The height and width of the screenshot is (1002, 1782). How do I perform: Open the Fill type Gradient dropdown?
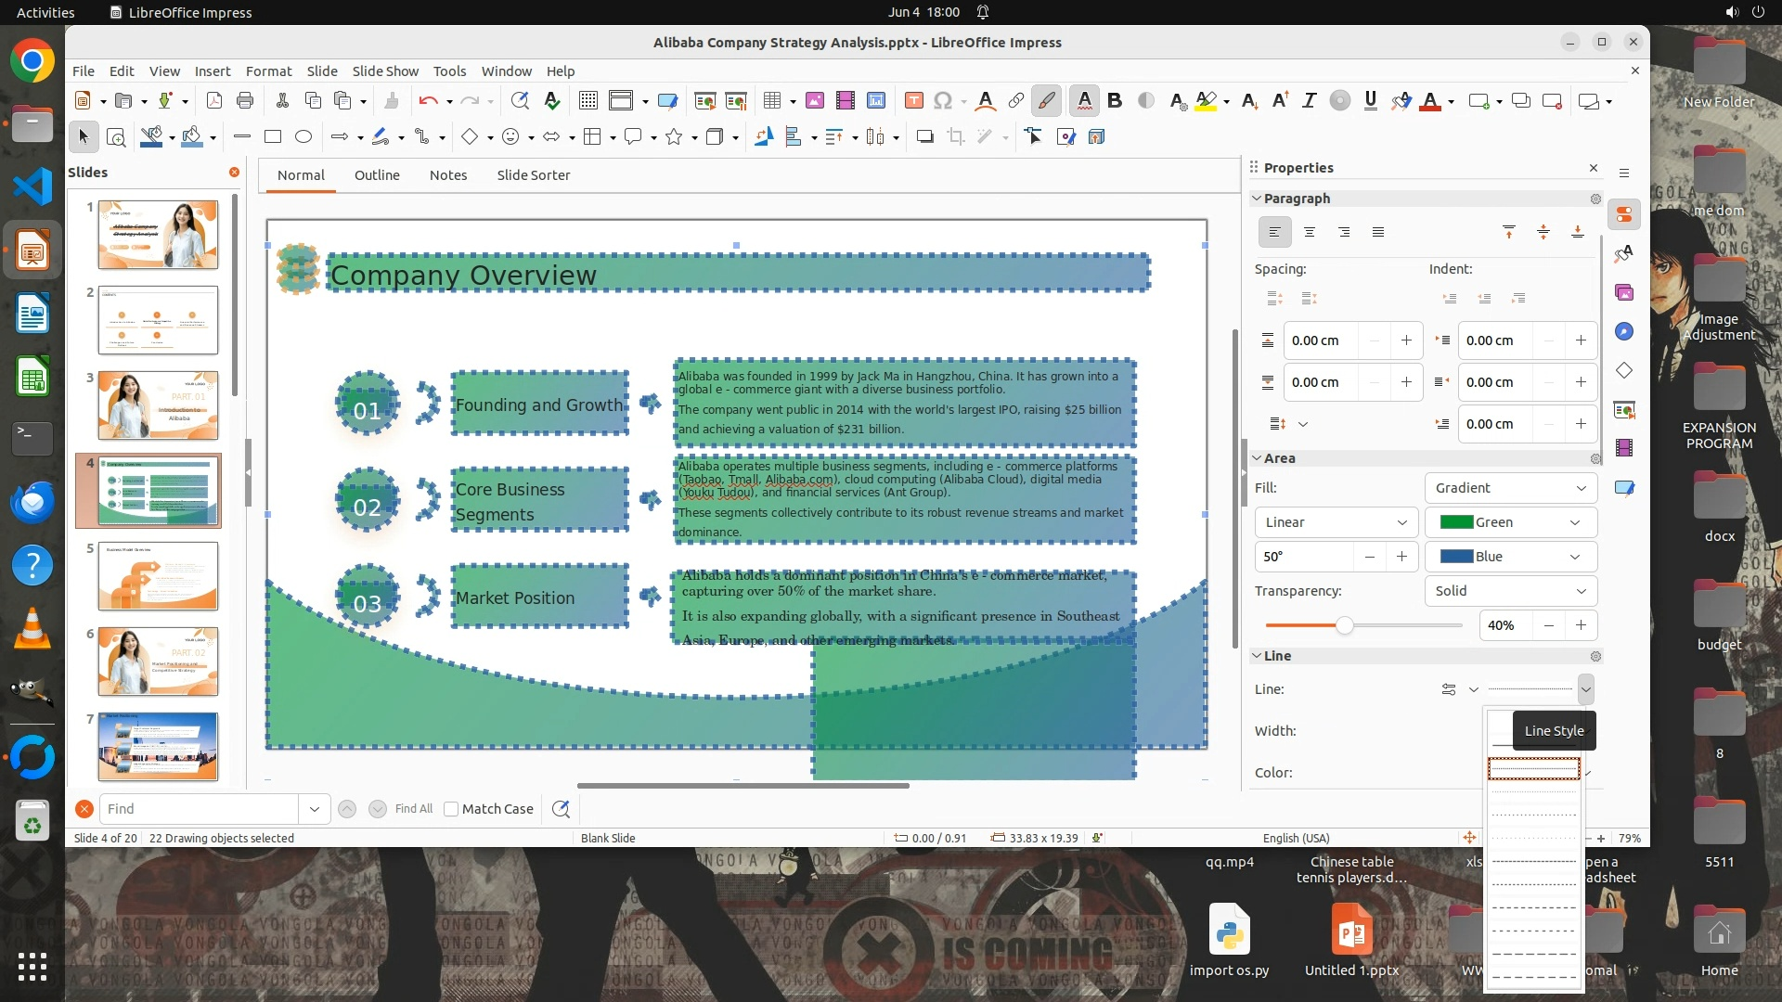point(1510,488)
